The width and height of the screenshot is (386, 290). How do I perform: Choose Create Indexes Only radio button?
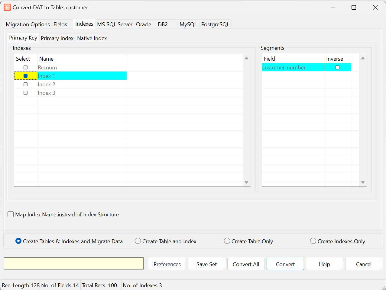point(313,241)
